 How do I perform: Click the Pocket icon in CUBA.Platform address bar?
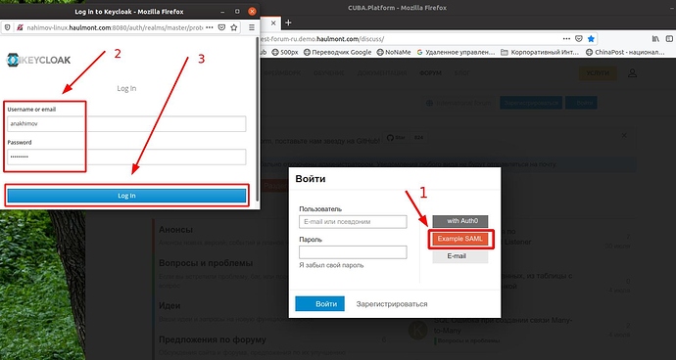click(x=579, y=39)
